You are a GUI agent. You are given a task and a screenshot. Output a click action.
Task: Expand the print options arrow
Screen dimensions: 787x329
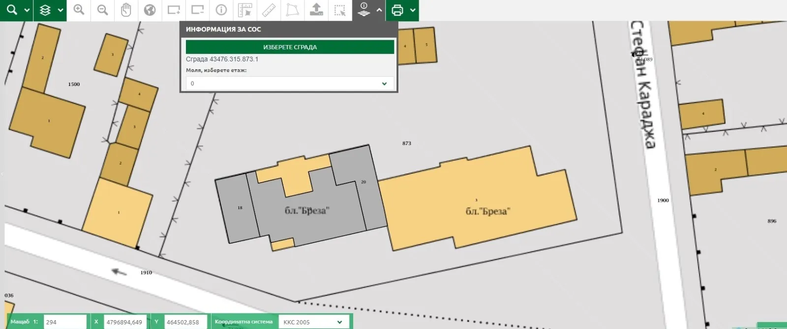413,10
